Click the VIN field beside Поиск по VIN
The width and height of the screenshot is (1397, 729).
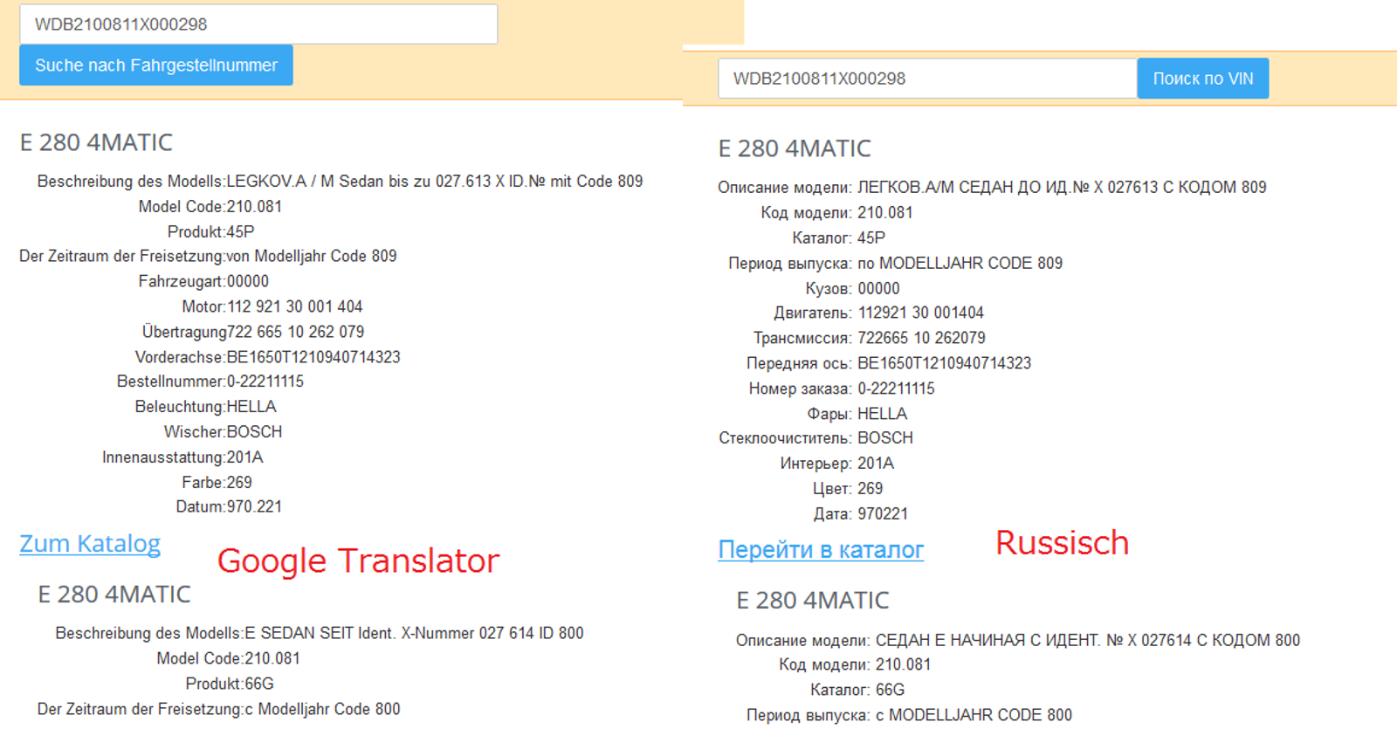926,79
